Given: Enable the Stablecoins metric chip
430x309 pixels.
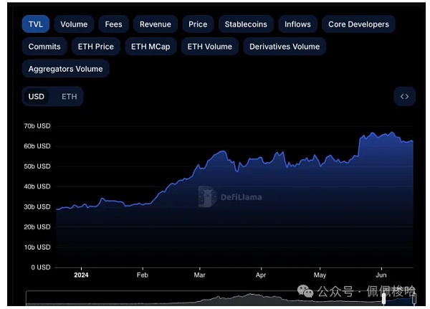Looking at the screenshot, I should click(x=246, y=24).
